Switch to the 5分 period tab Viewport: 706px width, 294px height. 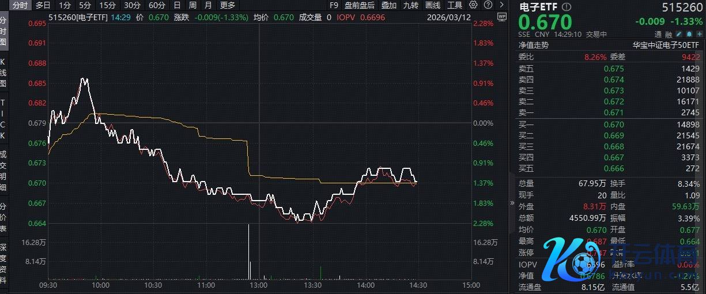coord(85,5)
